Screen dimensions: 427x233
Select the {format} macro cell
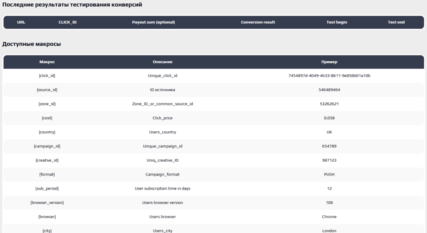coord(47,175)
